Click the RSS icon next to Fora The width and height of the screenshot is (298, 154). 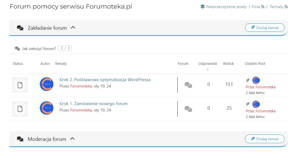click(262, 7)
